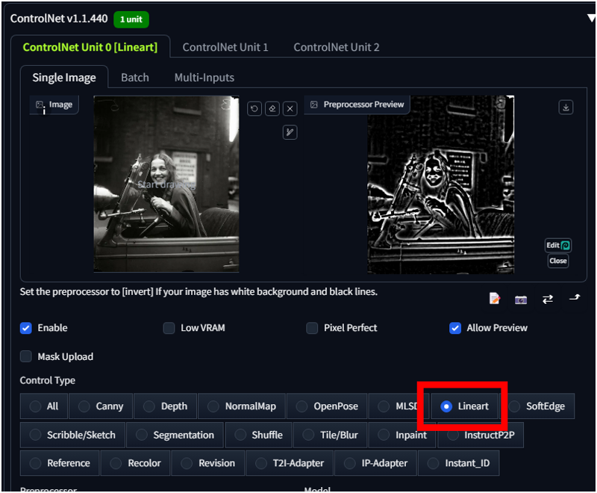Click the "ControlNet v1.1.440" header title
Image resolution: width=597 pixels, height=493 pixels.
point(59,18)
